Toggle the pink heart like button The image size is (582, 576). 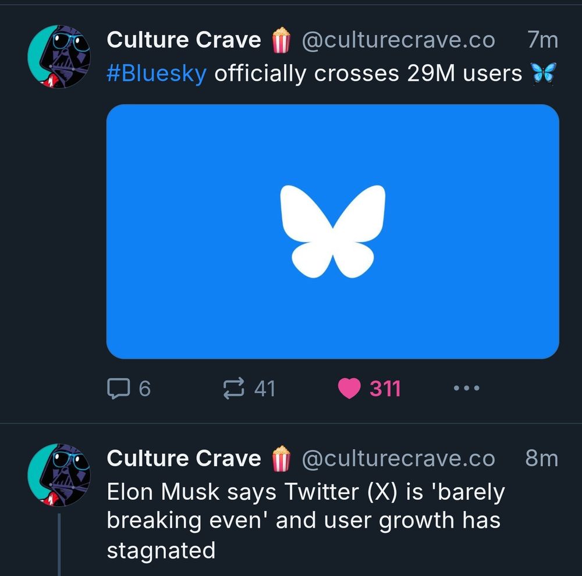[349, 389]
